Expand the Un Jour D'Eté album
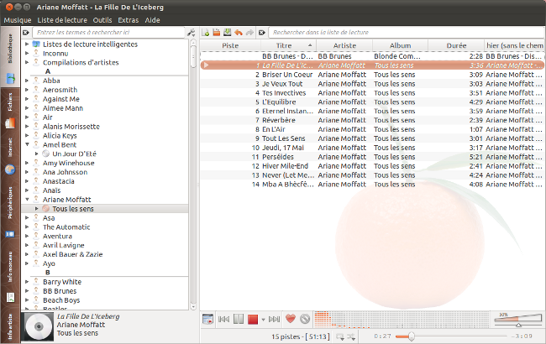This screenshot has width=546, height=344. pyautogui.click(x=37, y=154)
